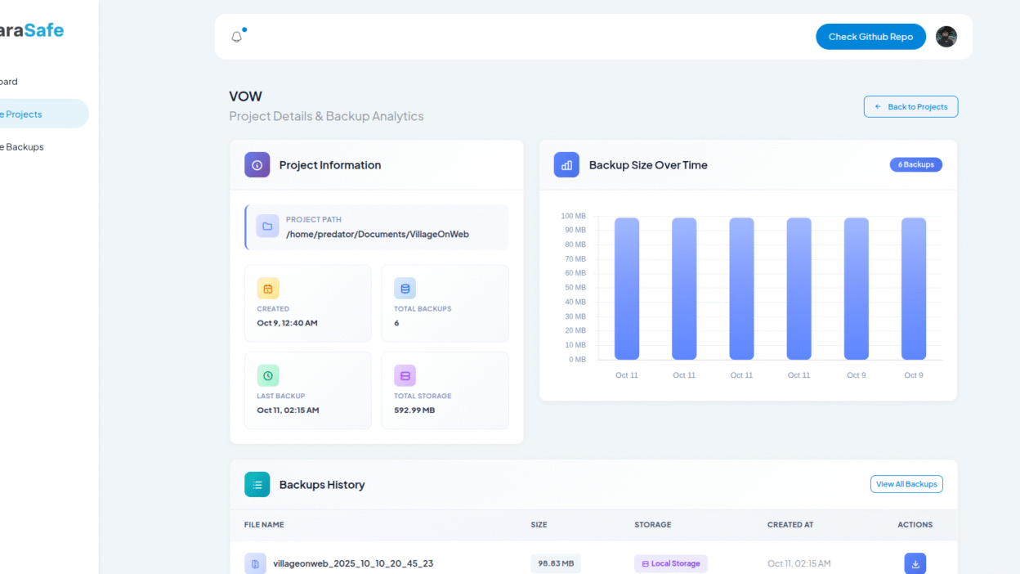Click the Local Storage tag
Image resolution: width=1020 pixels, height=574 pixels.
click(670, 563)
